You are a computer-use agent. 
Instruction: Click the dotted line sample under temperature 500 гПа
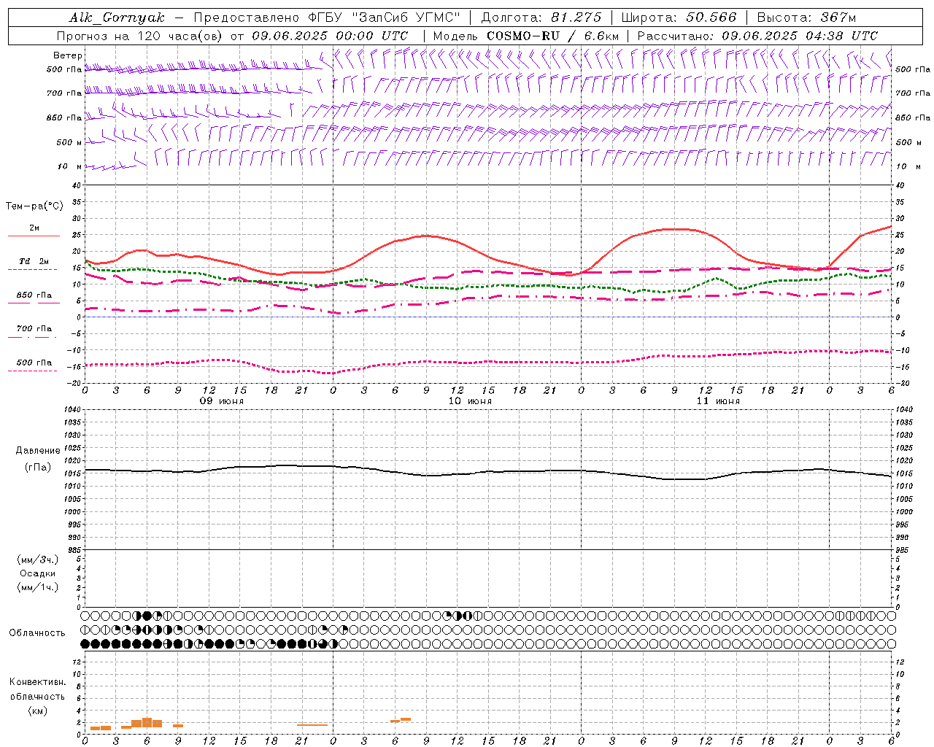34,371
